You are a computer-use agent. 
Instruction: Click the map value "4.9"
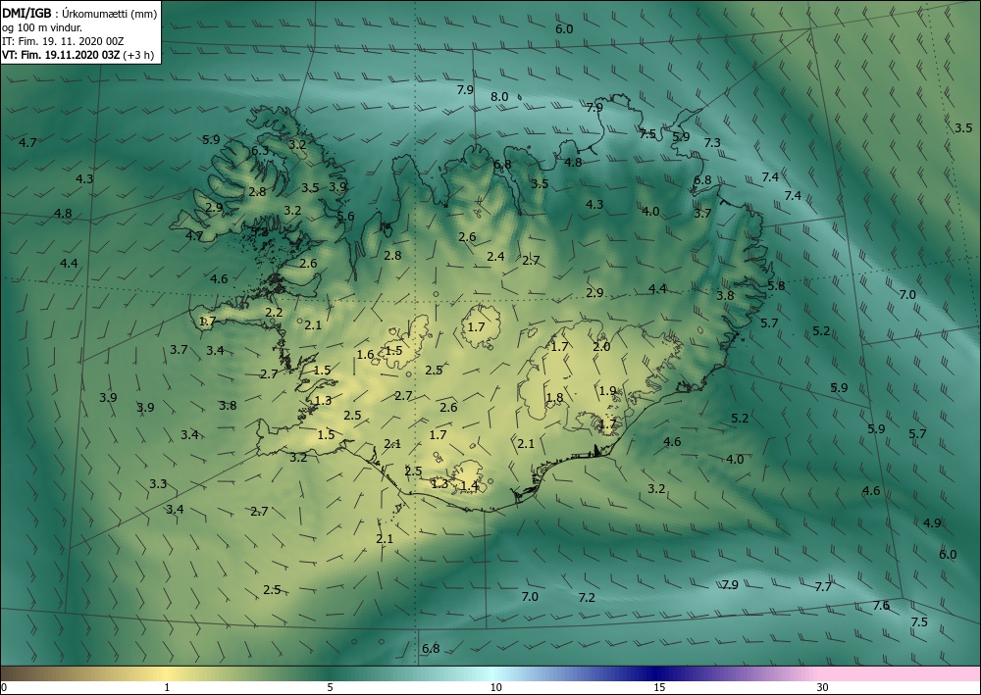coord(932,522)
